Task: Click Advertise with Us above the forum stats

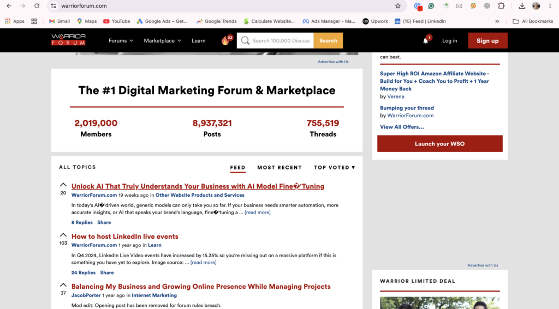Action: coord(334,62)
